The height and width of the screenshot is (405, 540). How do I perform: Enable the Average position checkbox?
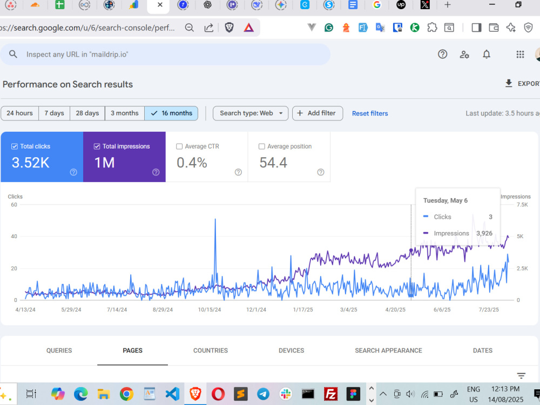pyautogui.click(x=262, y=146)
